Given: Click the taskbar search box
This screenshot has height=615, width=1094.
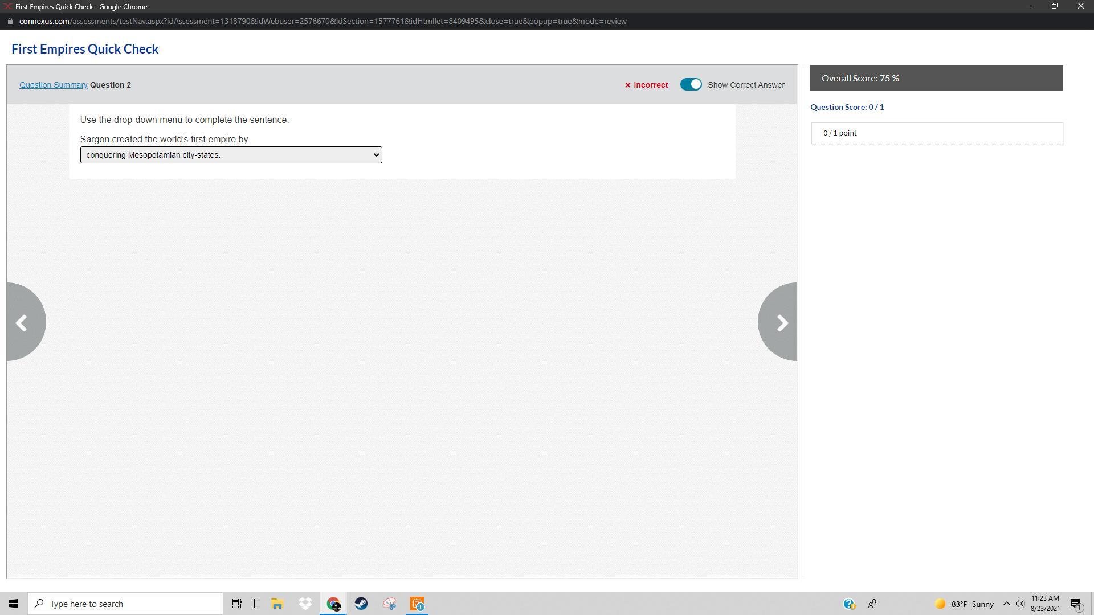Looking at the screenshot, I should (x=125, y=604).
